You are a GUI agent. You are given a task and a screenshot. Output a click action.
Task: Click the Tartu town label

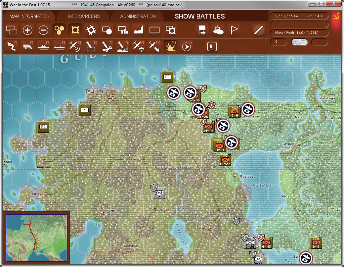pyautogui.click(x=200, y=228)
